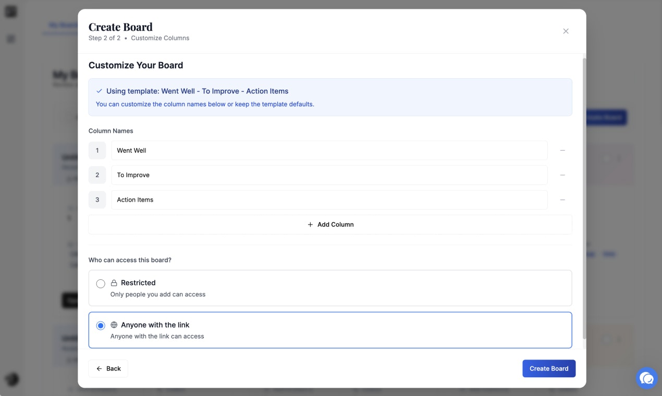The height and width of the screenshot is (396, 662).
Task: Click the checkmark icon in the template banner
Action: tap(99, 91)
